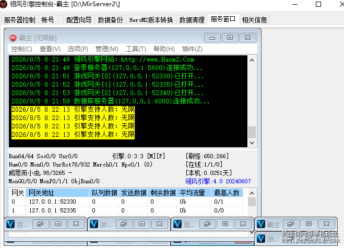Click the [本机:0.0251天] status text
Screen dimensions: 344x248
209,173
